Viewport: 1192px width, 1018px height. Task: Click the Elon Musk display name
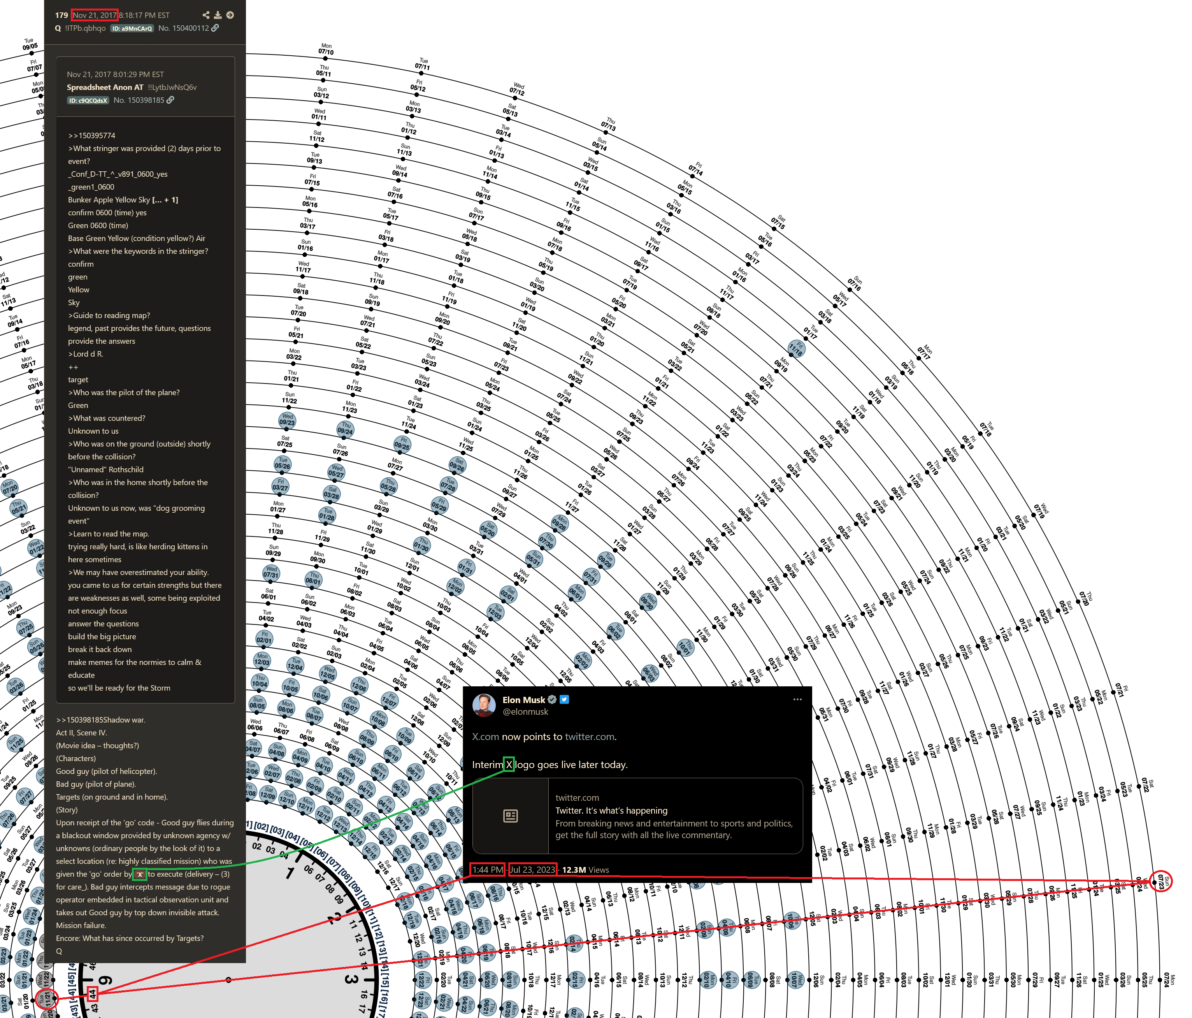point(523,700)
